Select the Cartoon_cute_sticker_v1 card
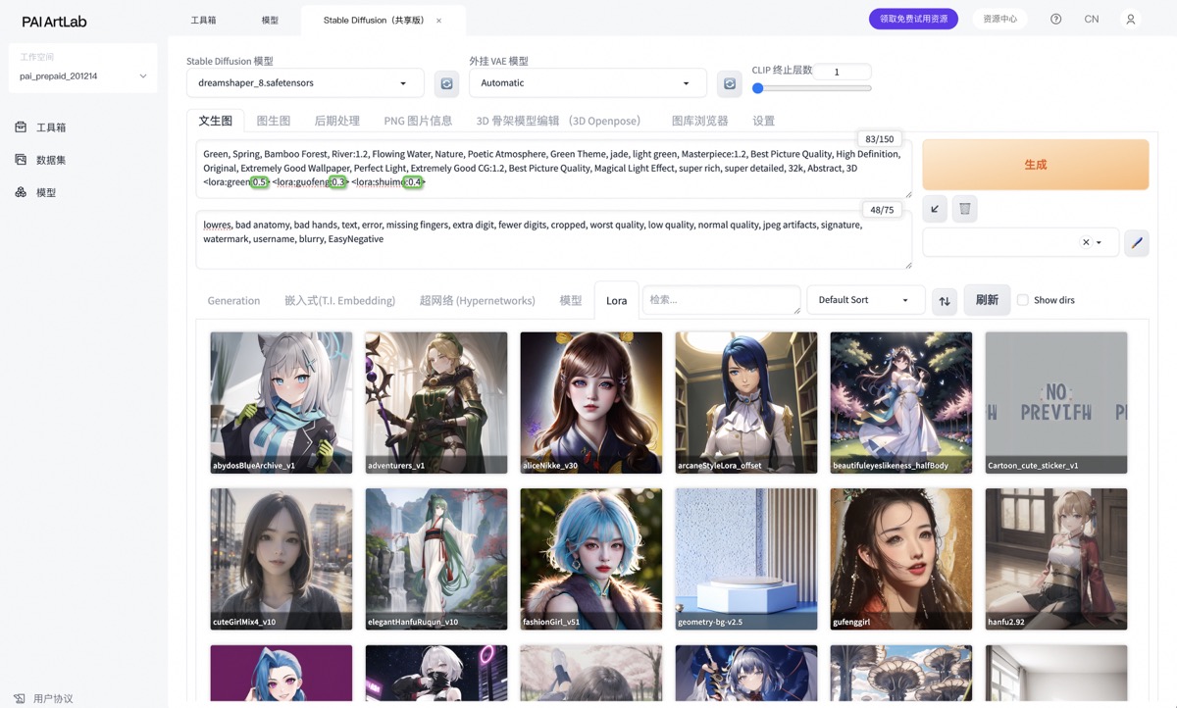The image size is (1177, 708). tap(1056, 403)
